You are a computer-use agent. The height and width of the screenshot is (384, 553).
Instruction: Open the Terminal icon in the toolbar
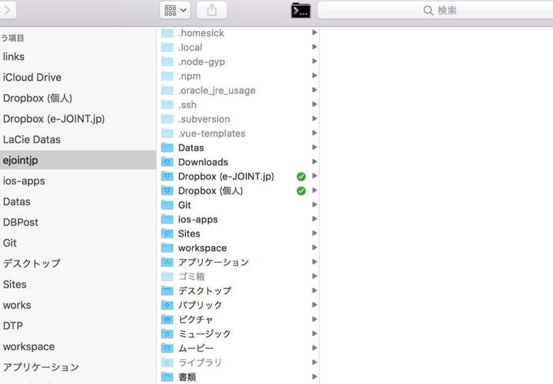click(301, 10)
